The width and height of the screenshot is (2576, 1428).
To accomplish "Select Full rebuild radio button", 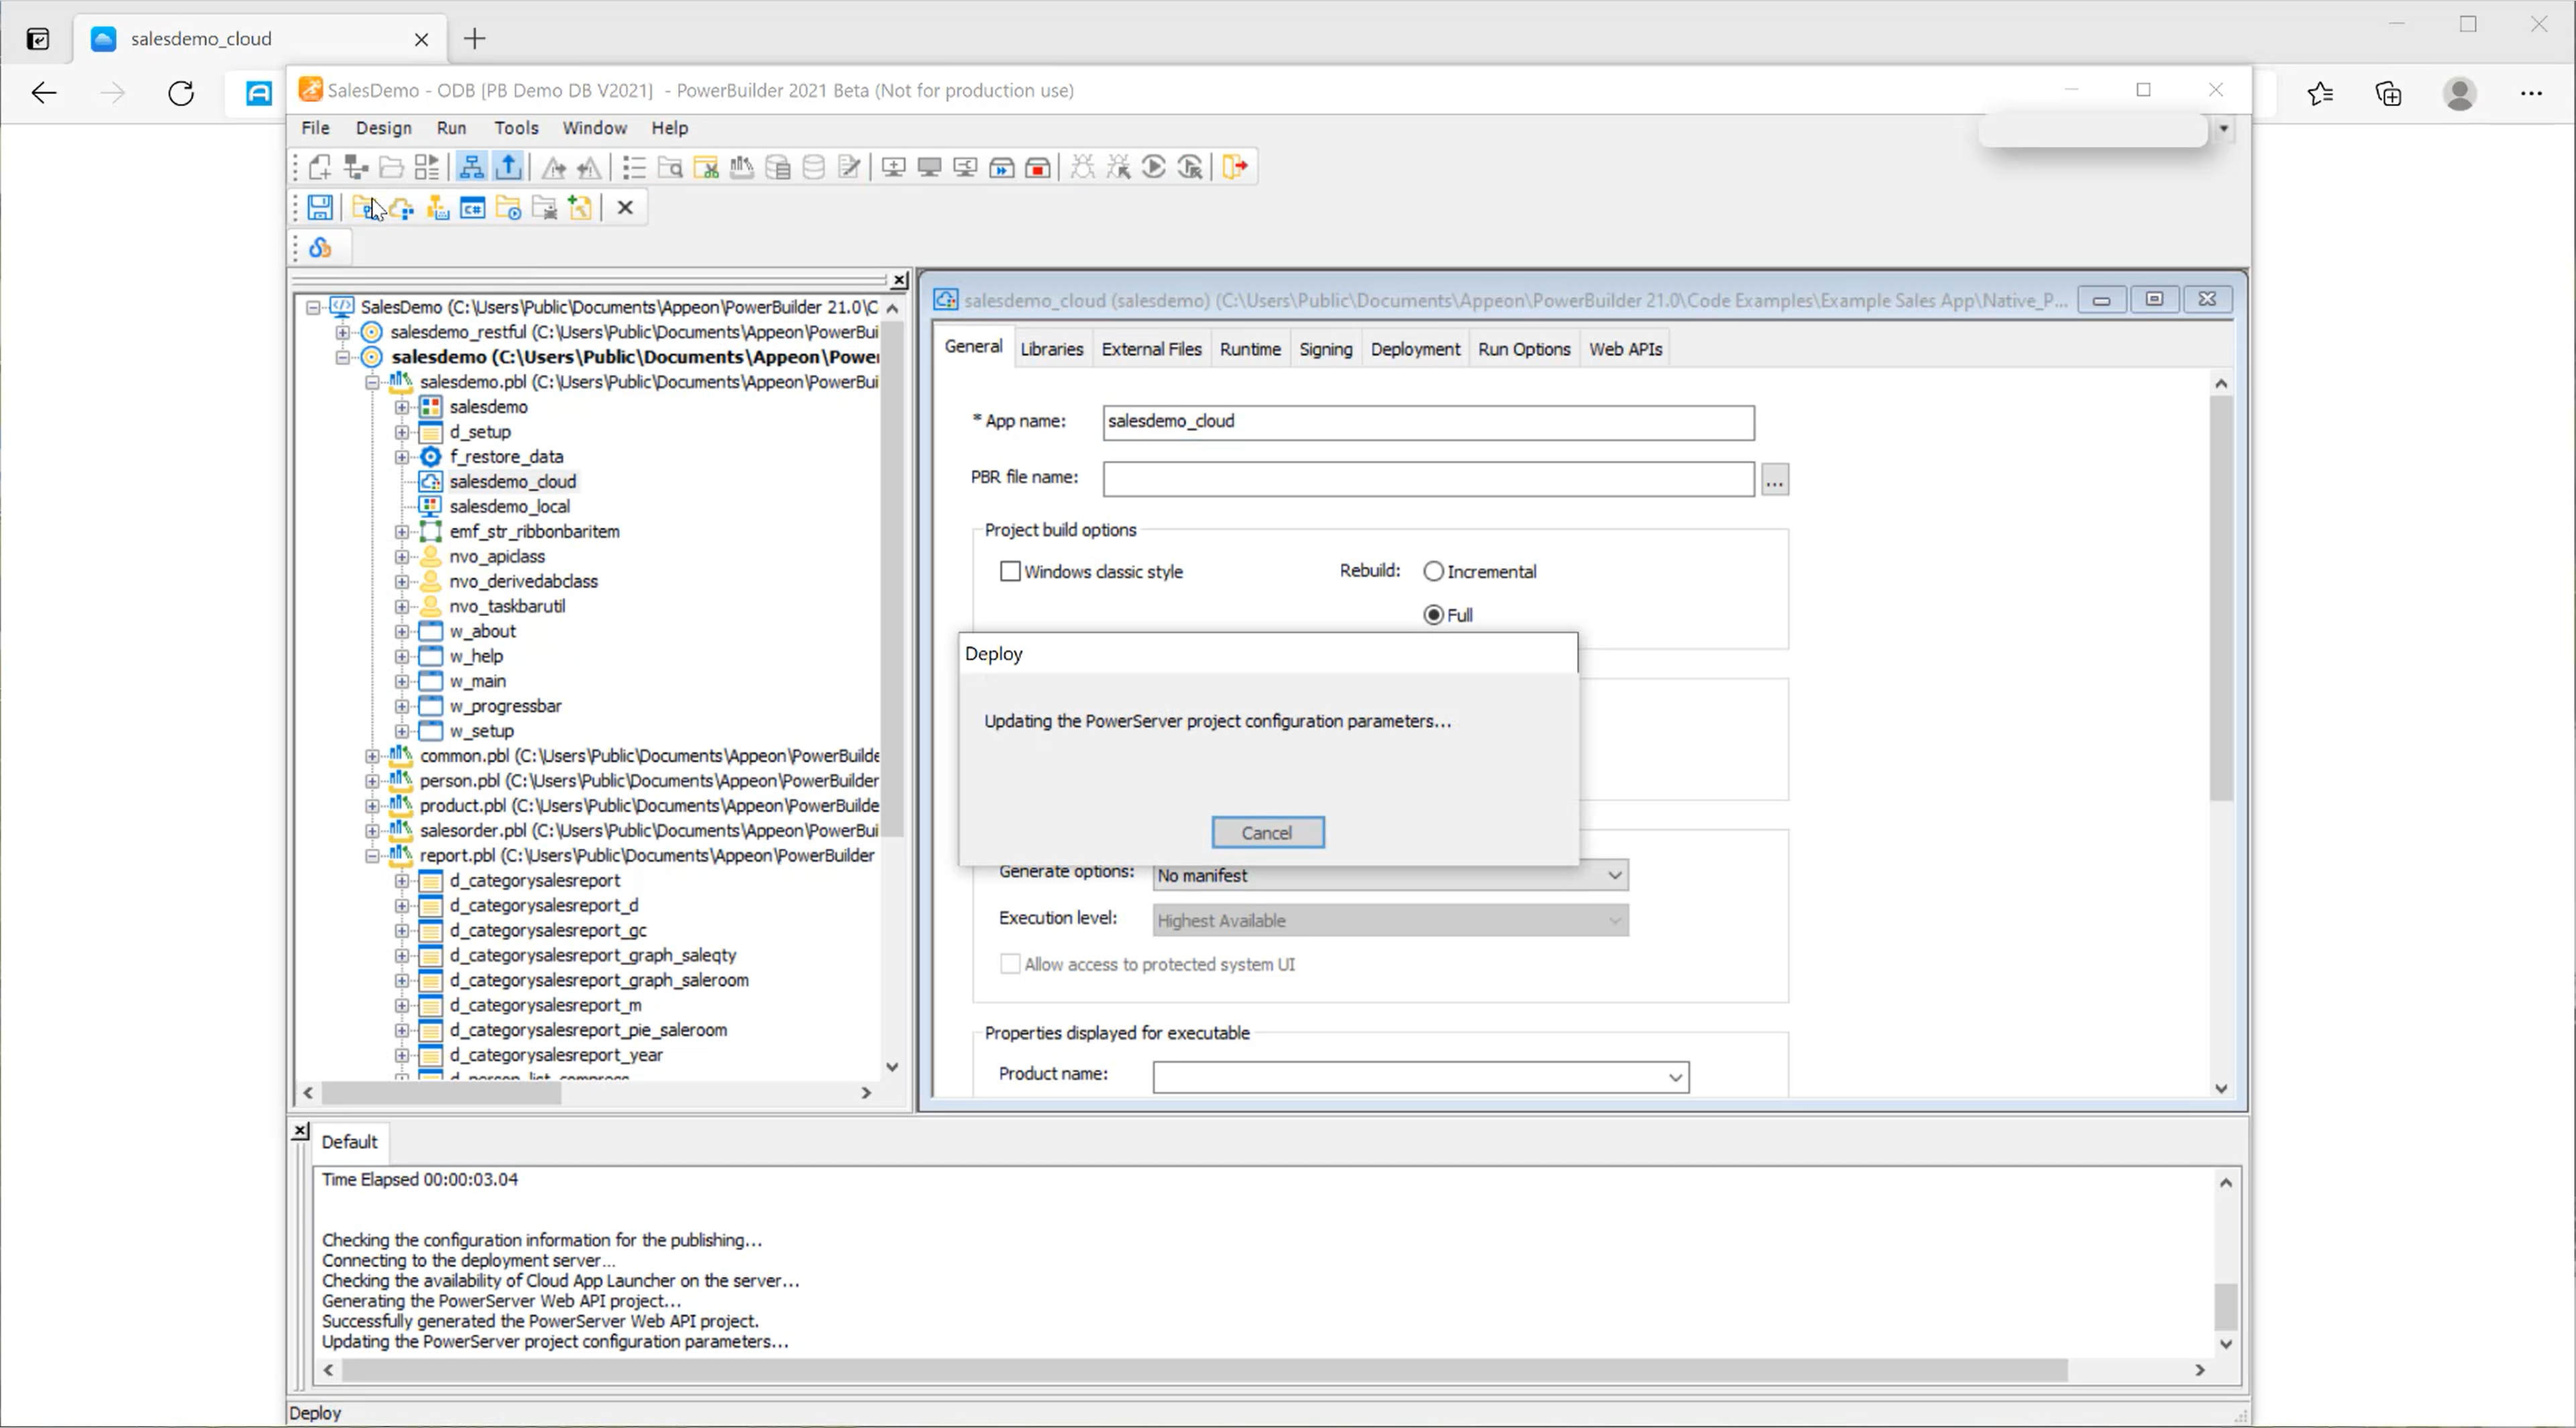I will point(1434,615).
